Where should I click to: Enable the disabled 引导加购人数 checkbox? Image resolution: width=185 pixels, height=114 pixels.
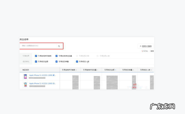[x=97, y=56]
